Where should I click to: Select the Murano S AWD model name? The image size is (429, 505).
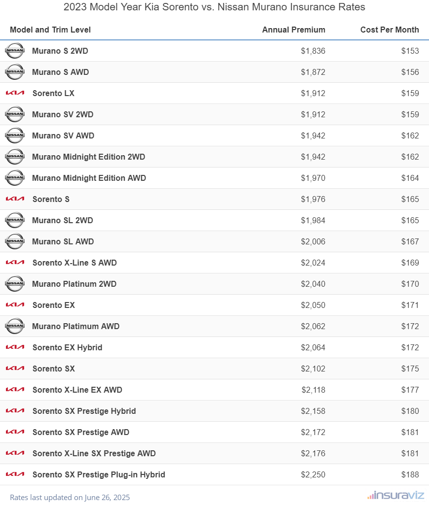(60, 72)
